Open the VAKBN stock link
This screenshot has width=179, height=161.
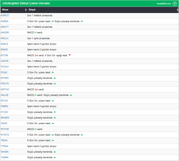point(5,152)
